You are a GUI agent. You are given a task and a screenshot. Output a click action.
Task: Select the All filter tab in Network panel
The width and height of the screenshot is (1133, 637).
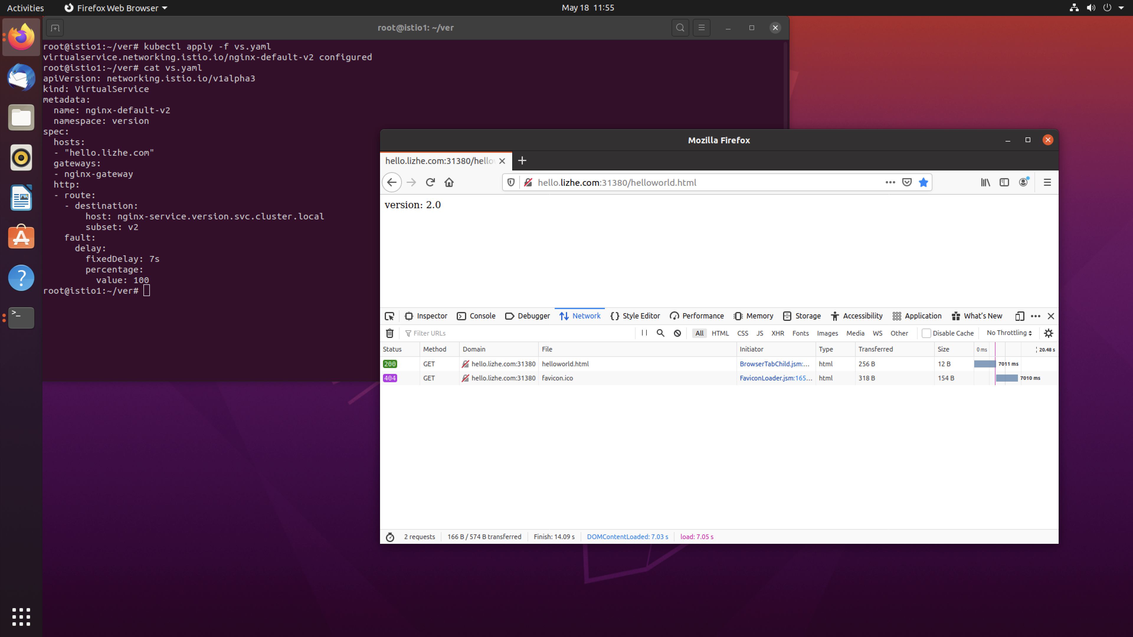point(699,333)
